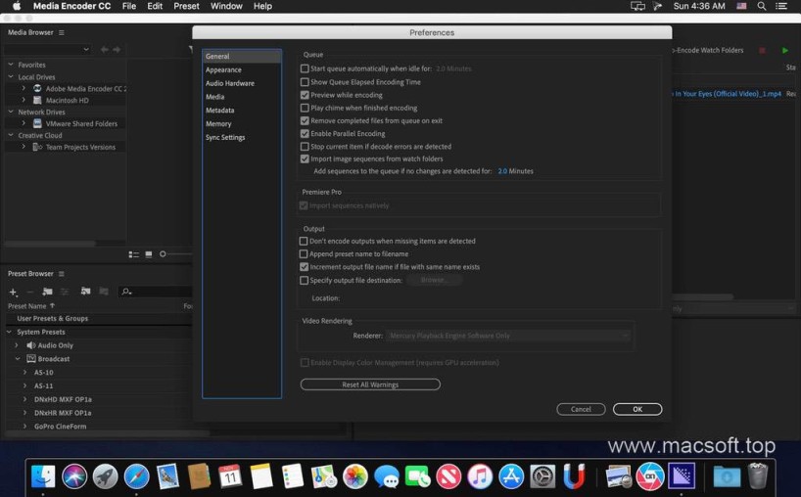Open Adobe Media Encoder in the Dock
This screenshot has width=801, height=497.
pos(681,476)
